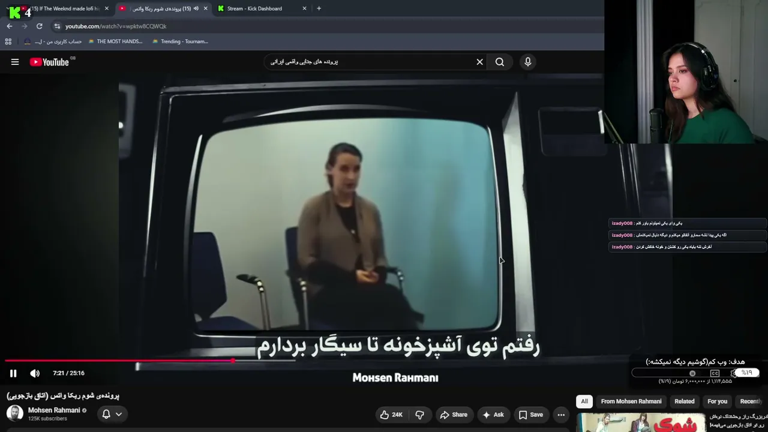
Task: Share the video with the Share button
Action: (453, 415)
